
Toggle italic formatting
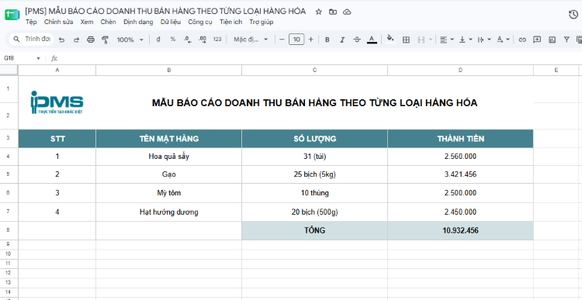tap(342, 40)
